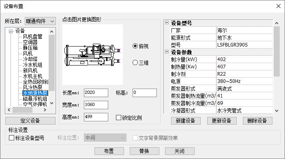Click the 替换 button
This screenshot has height=159, width=285.
click(x=144, y=151)
